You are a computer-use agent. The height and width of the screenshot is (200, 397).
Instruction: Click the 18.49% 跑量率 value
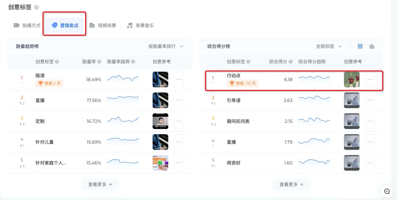94,79
